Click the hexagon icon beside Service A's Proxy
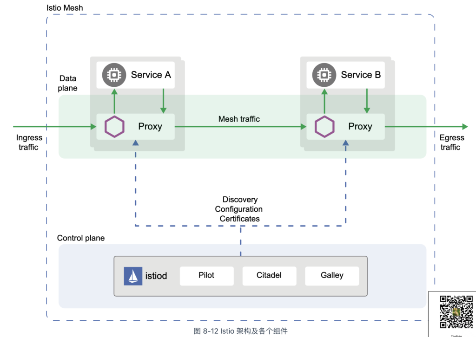The width and height of the screenshot is (476, 337). click(114, 127)
